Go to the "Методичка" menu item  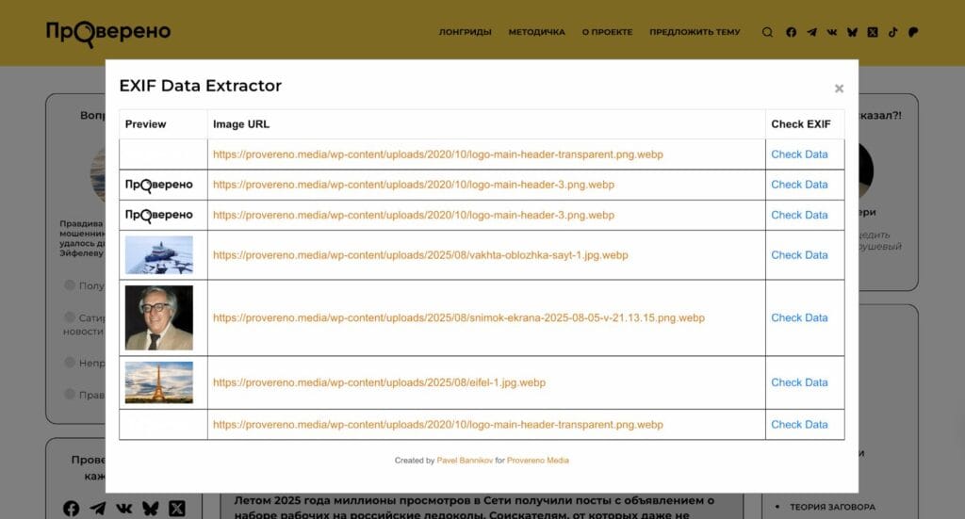[536, 32]
